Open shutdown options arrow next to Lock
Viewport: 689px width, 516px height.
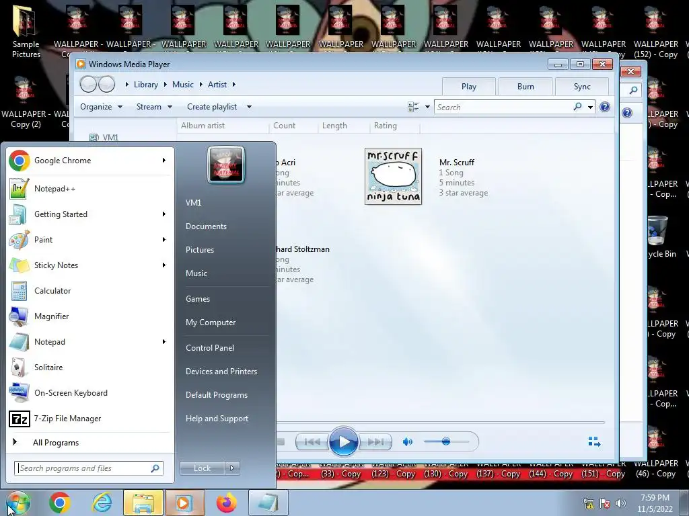(x=232, y=468)
